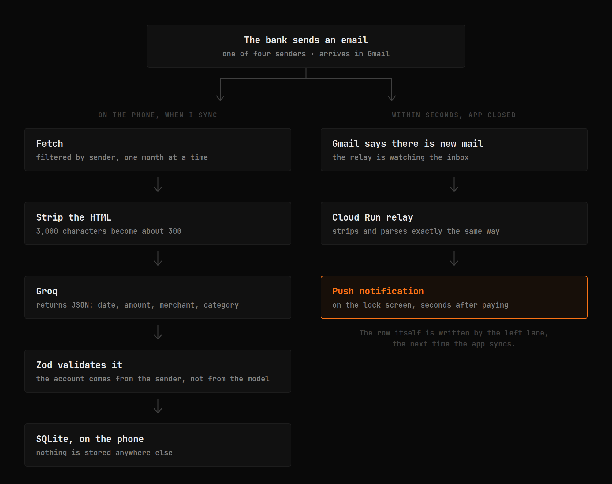Image resolution: width=612 pixels, height=484 pixels.
Task: Click the 'Strip the HTML' heading
Action: coord(74,217)
